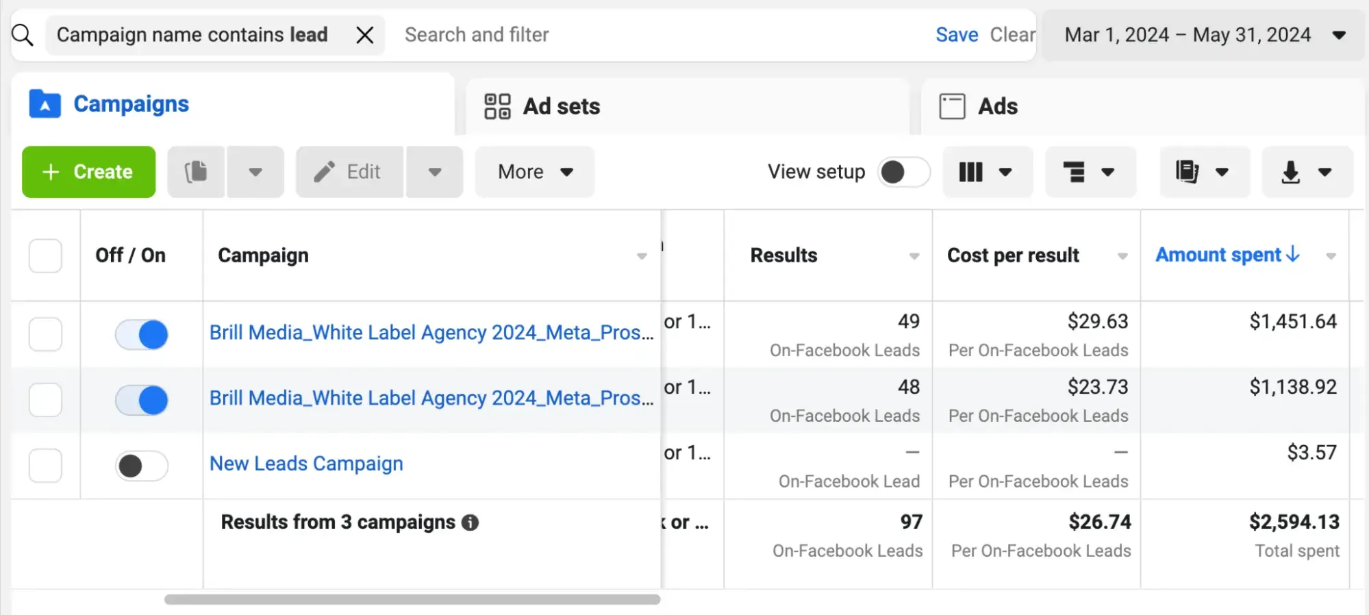Click the duplicate campaign icon

click(196, 172)
